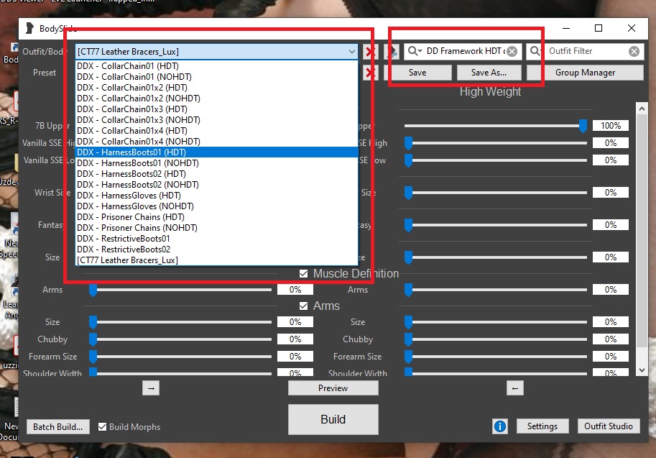Choose DDX - Prisoner Chains (HDT)

tap(217, 217)
